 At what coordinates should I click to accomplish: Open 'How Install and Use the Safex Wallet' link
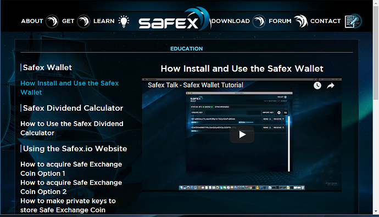(x=70, y=88)
